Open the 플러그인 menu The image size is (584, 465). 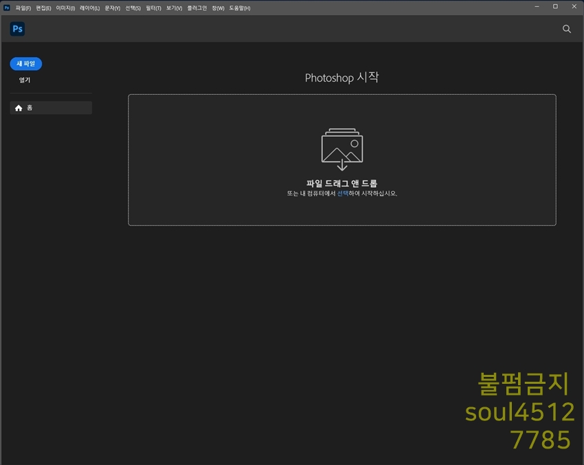[x=196, y=8]
